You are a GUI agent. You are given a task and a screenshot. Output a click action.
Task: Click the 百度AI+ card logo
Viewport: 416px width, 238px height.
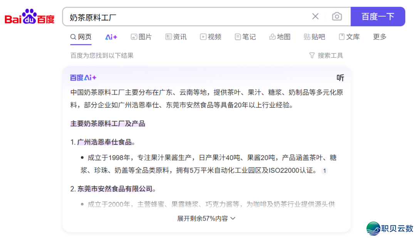(83, 78)
